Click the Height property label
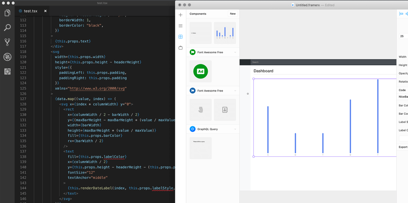Viewport: 408px width, 203px height. pos(403,65)
